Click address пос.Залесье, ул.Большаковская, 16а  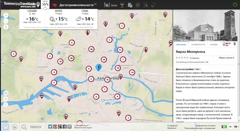(x=192, y=62)
